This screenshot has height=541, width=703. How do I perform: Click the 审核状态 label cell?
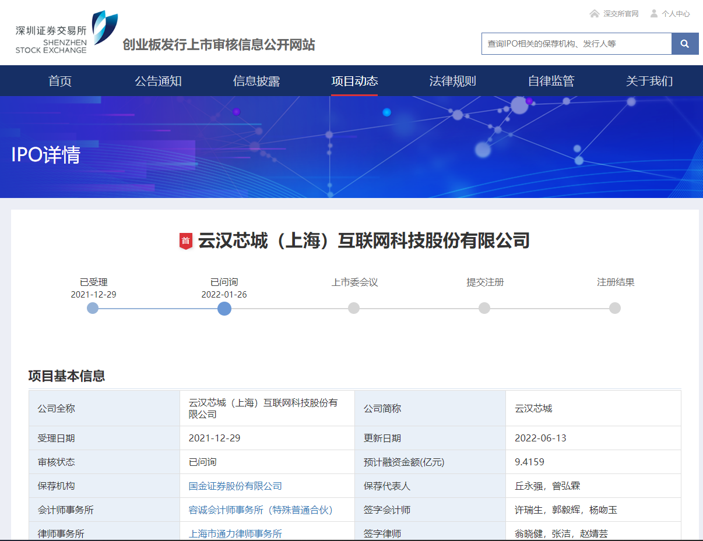(104, 462)
